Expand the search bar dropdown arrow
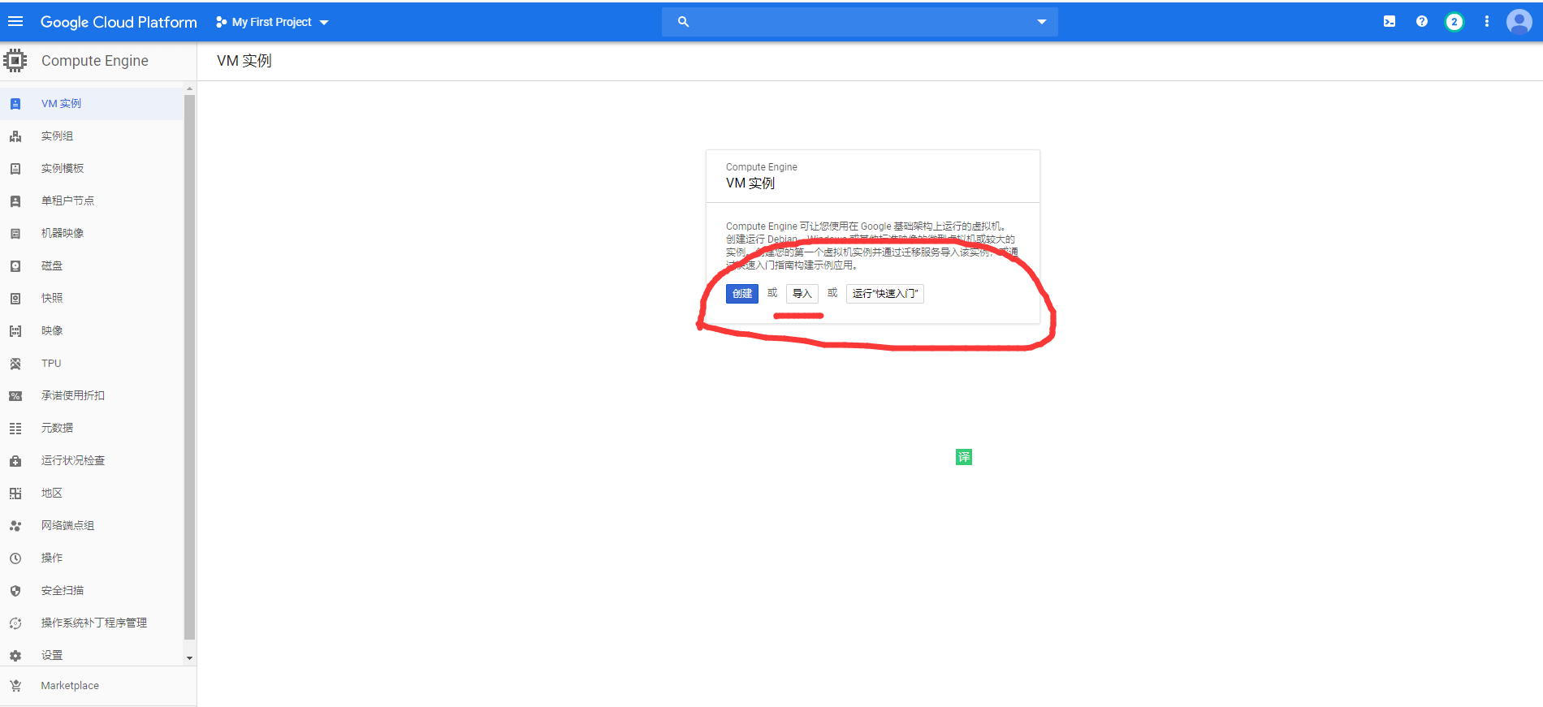This screenshot has width=1543, height=707. point(1041,22)
